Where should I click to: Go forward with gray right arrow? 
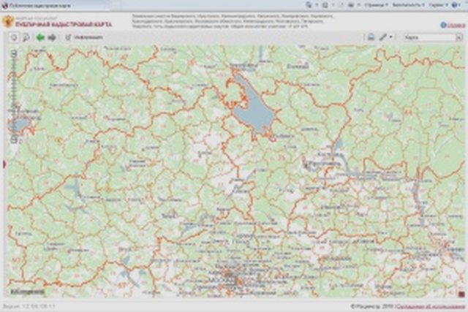(x=52, y=37)
